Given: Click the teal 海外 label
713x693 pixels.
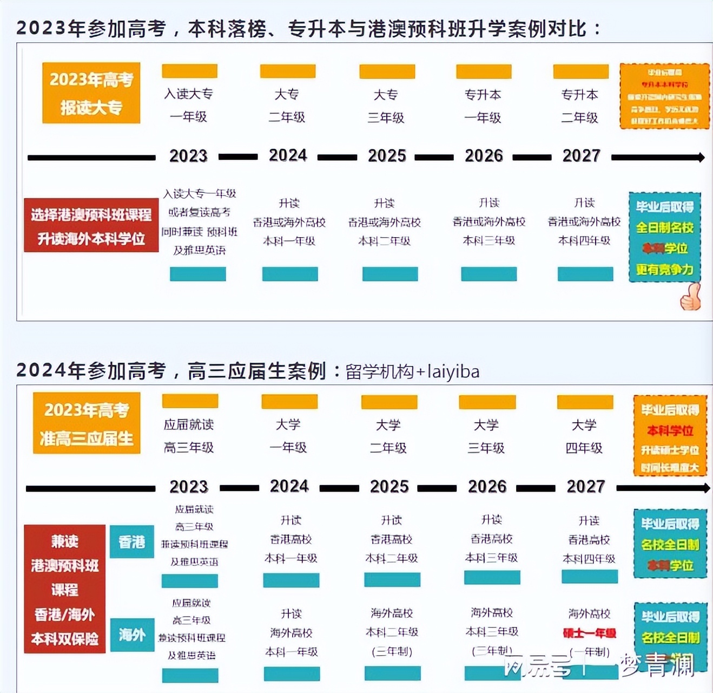Looking at the screenshot, I should 132,635.
